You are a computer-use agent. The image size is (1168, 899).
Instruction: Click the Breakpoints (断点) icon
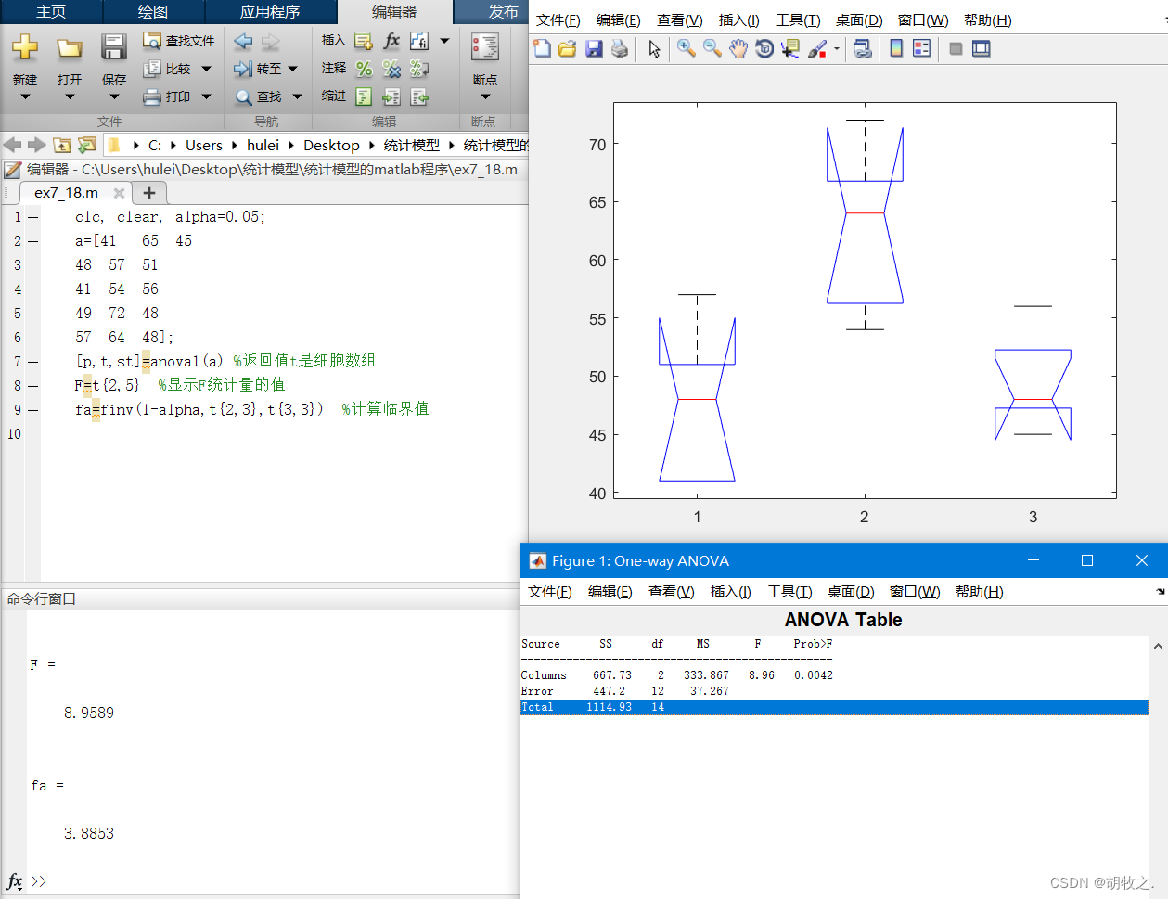click(484, 46)
